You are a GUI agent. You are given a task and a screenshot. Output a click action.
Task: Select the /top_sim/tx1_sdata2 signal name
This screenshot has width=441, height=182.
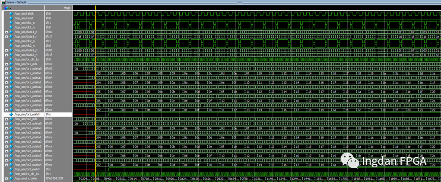click(28, 91)
